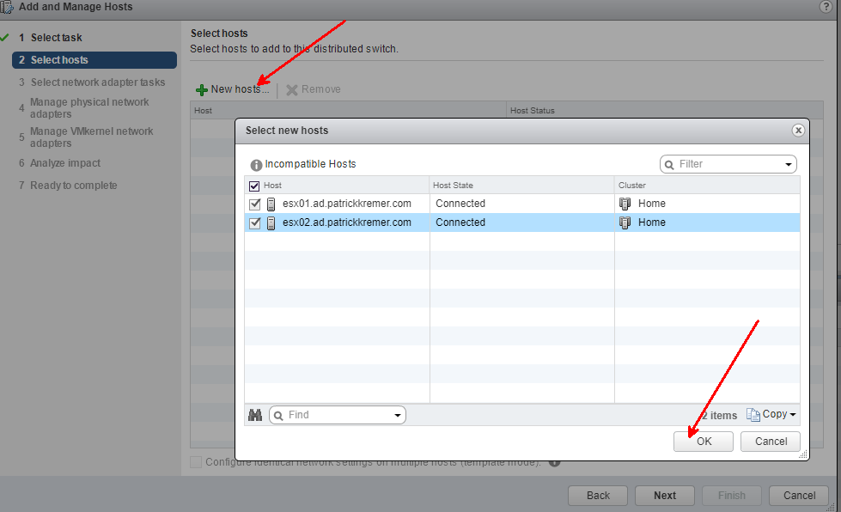Close the Select new hosts dialog
The width and height of the screenshot is (841, 512).
click(x=798, y=131)
